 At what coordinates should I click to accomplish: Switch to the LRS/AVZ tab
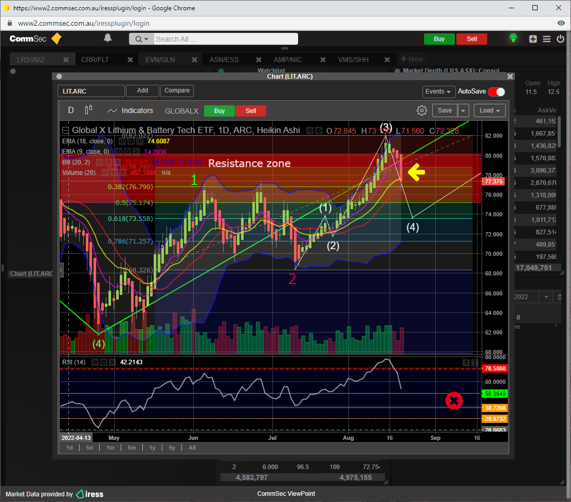pos(31,60)
